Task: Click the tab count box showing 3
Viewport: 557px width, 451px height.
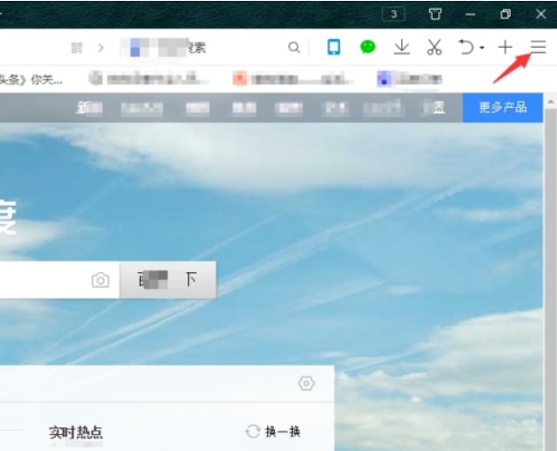Action: pyautogui.click(x=394, y=14)
